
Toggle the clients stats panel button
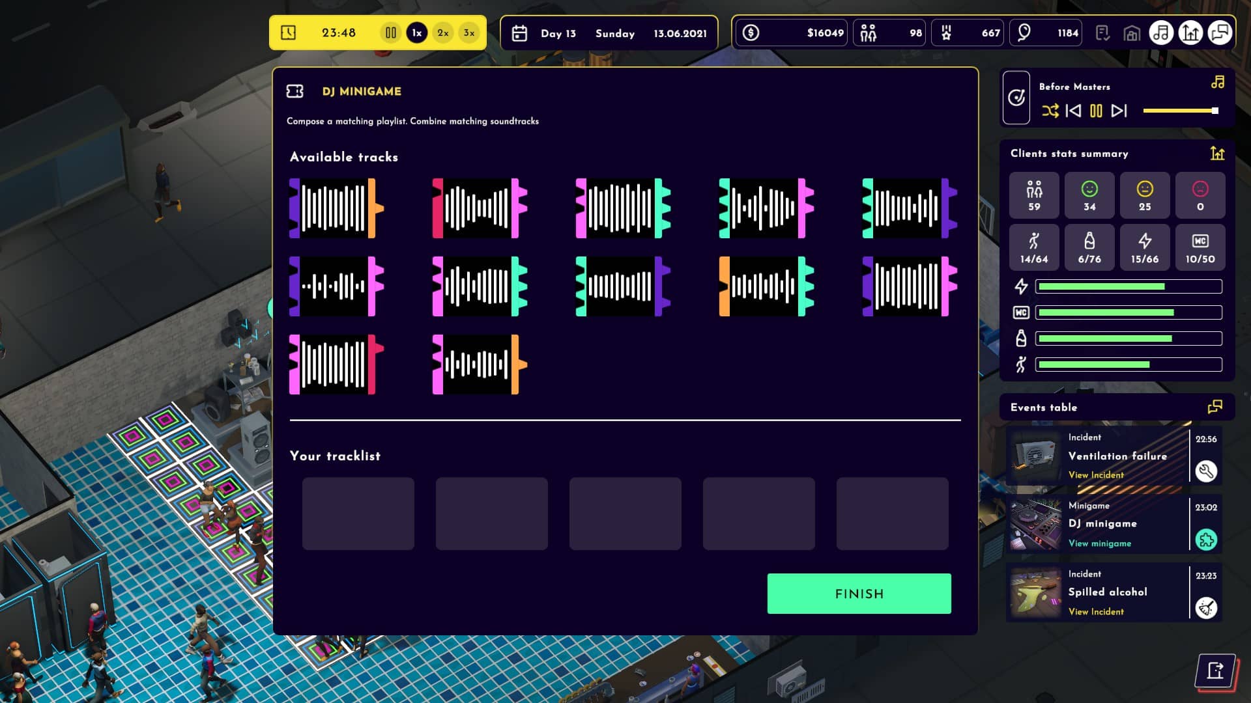click(x=1190, y=33)
